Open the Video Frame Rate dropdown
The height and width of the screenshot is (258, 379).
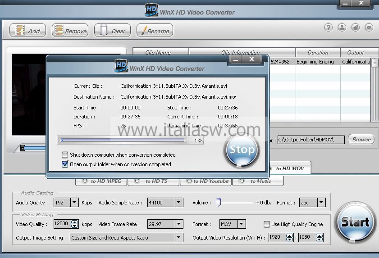point(179,224)
